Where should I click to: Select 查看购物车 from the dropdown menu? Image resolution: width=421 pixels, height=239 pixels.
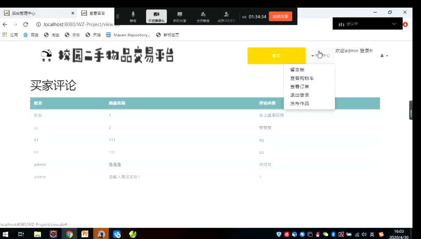coord(302,78)
